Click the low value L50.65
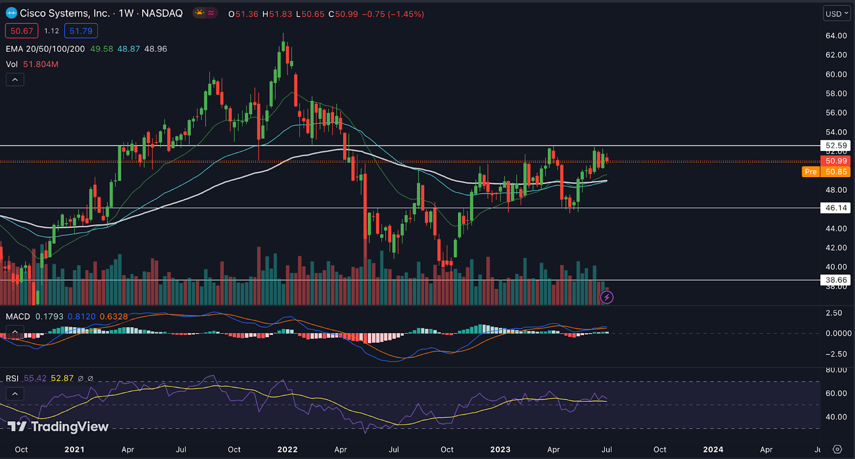 [310, 14]
